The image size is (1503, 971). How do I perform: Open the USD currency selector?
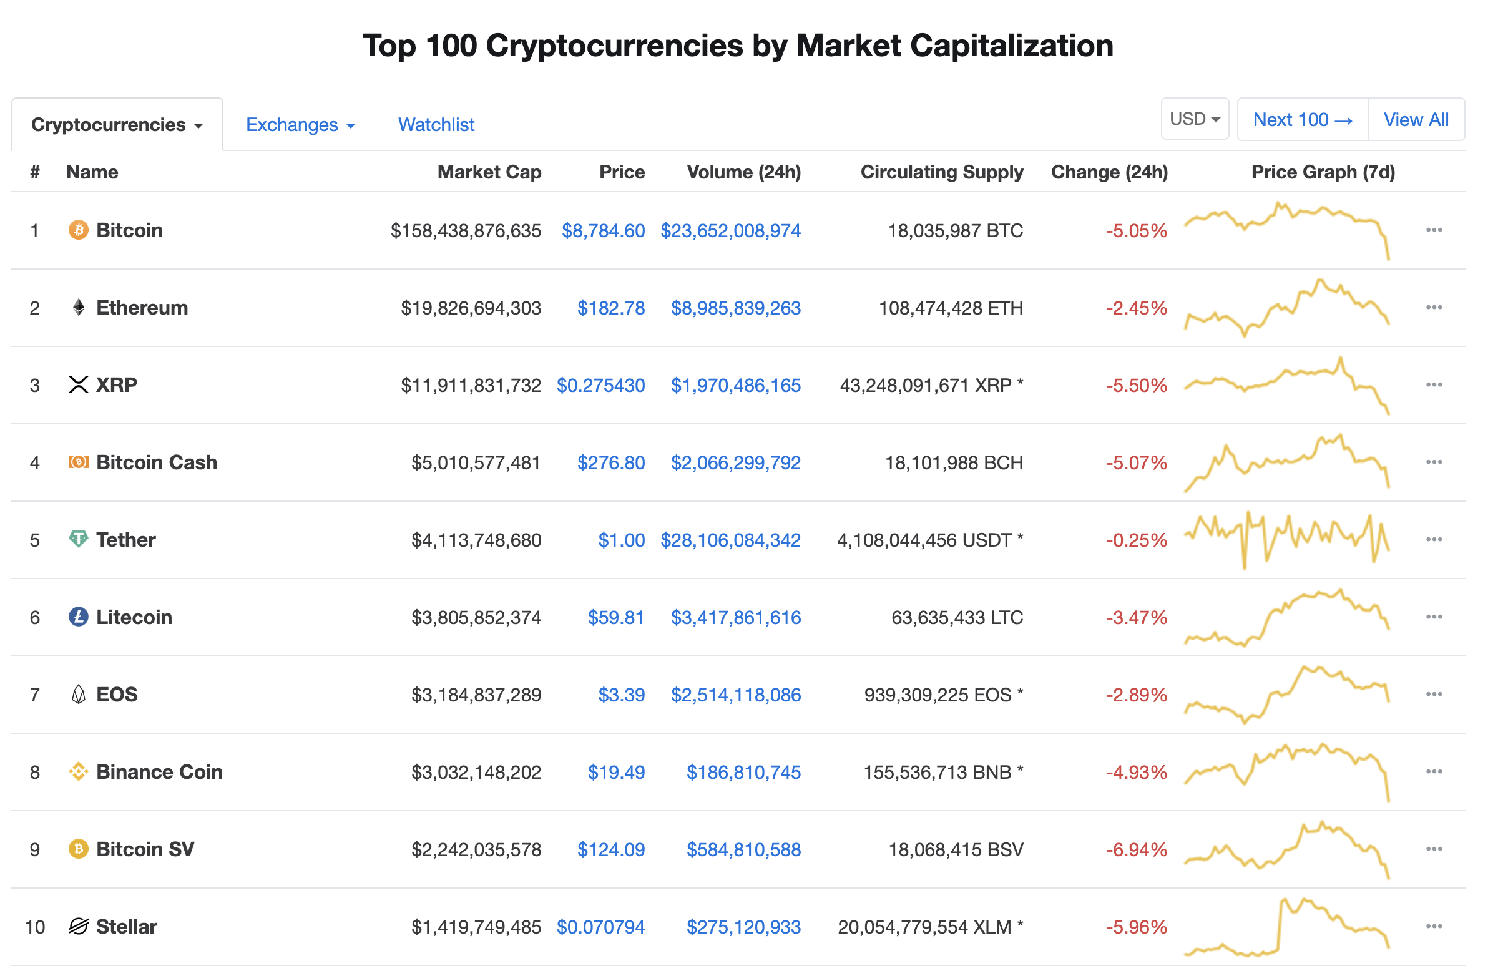[1195, 119]
